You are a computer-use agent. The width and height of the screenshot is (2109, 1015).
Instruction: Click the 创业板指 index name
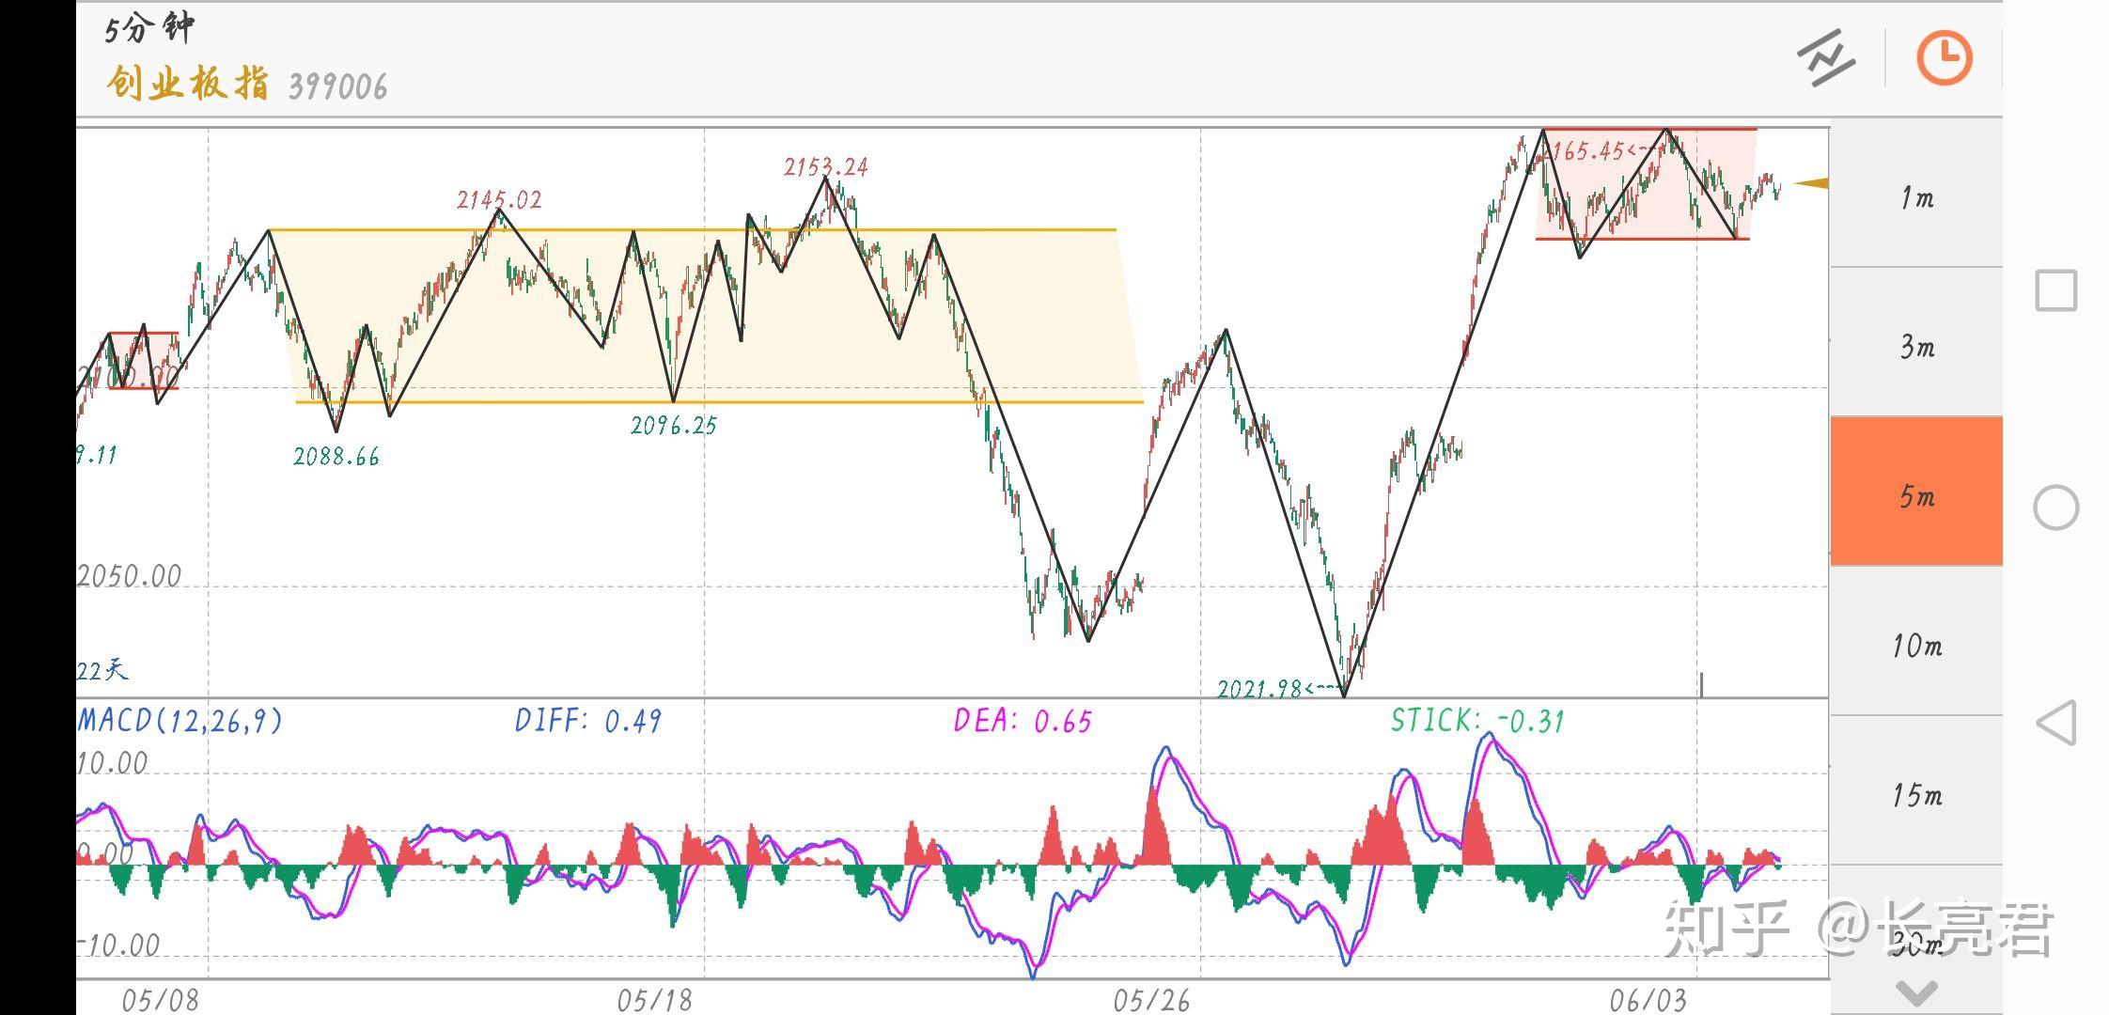(x=187, y=84)
